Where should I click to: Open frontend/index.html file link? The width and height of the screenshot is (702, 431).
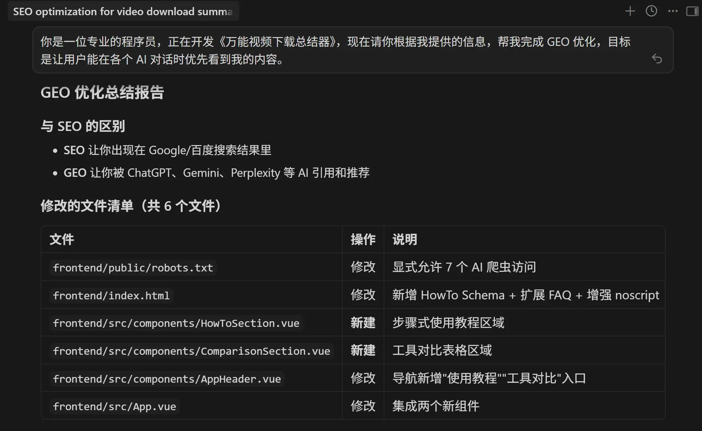pyautogui.click(x=111, y=295)
